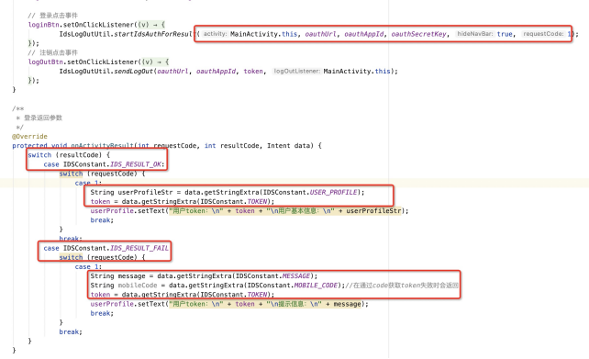Click oauthAppId in the startIdsAuthForResult call
589x359 pixels.
[x=364, y=34]
